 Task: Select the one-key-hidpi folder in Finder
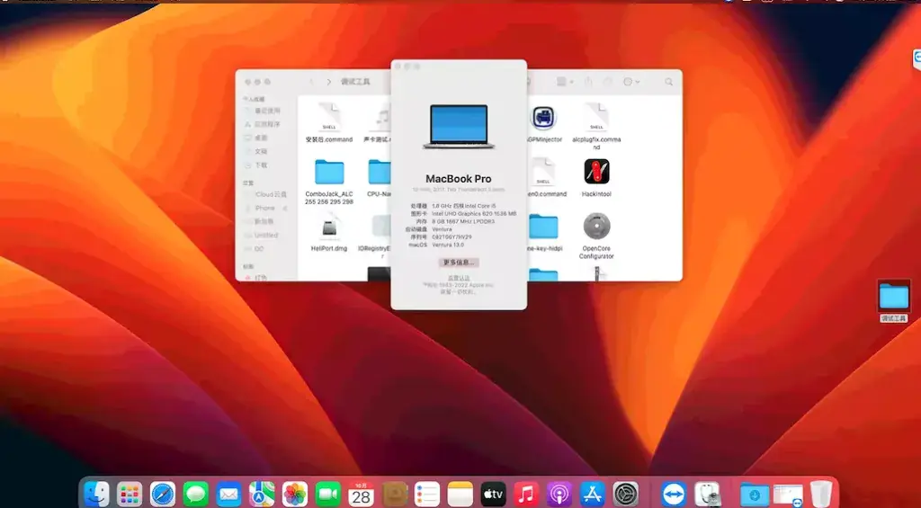543,233
